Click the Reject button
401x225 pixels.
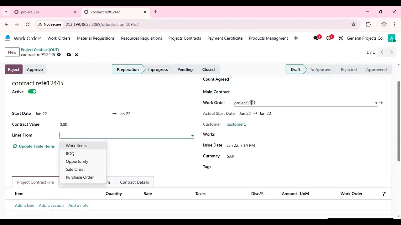click(13, 69)
